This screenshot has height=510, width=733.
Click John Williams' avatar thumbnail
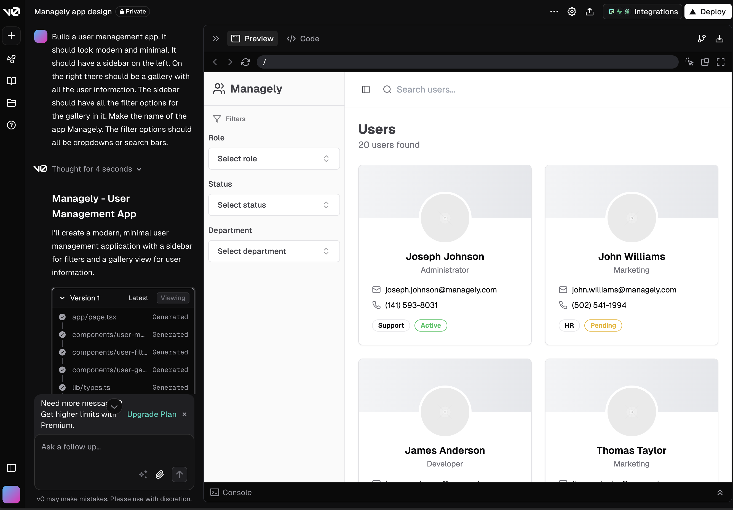(x=632, y=218)
